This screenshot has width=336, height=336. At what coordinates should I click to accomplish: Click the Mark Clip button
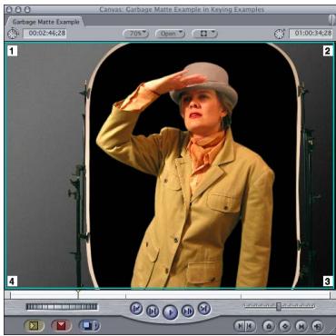pyautogui.click(x=301, y=326)
